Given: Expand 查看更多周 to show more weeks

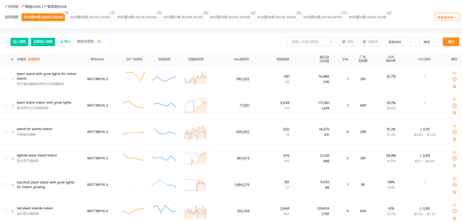Looking at the screenshot, I should [x=446, y=17].
